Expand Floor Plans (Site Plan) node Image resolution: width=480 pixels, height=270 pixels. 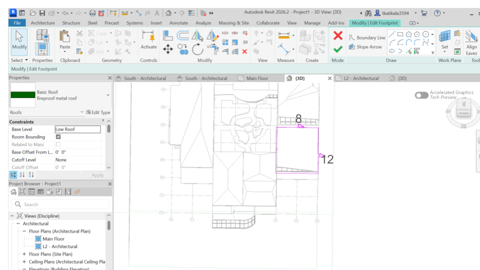coord(24,254)
